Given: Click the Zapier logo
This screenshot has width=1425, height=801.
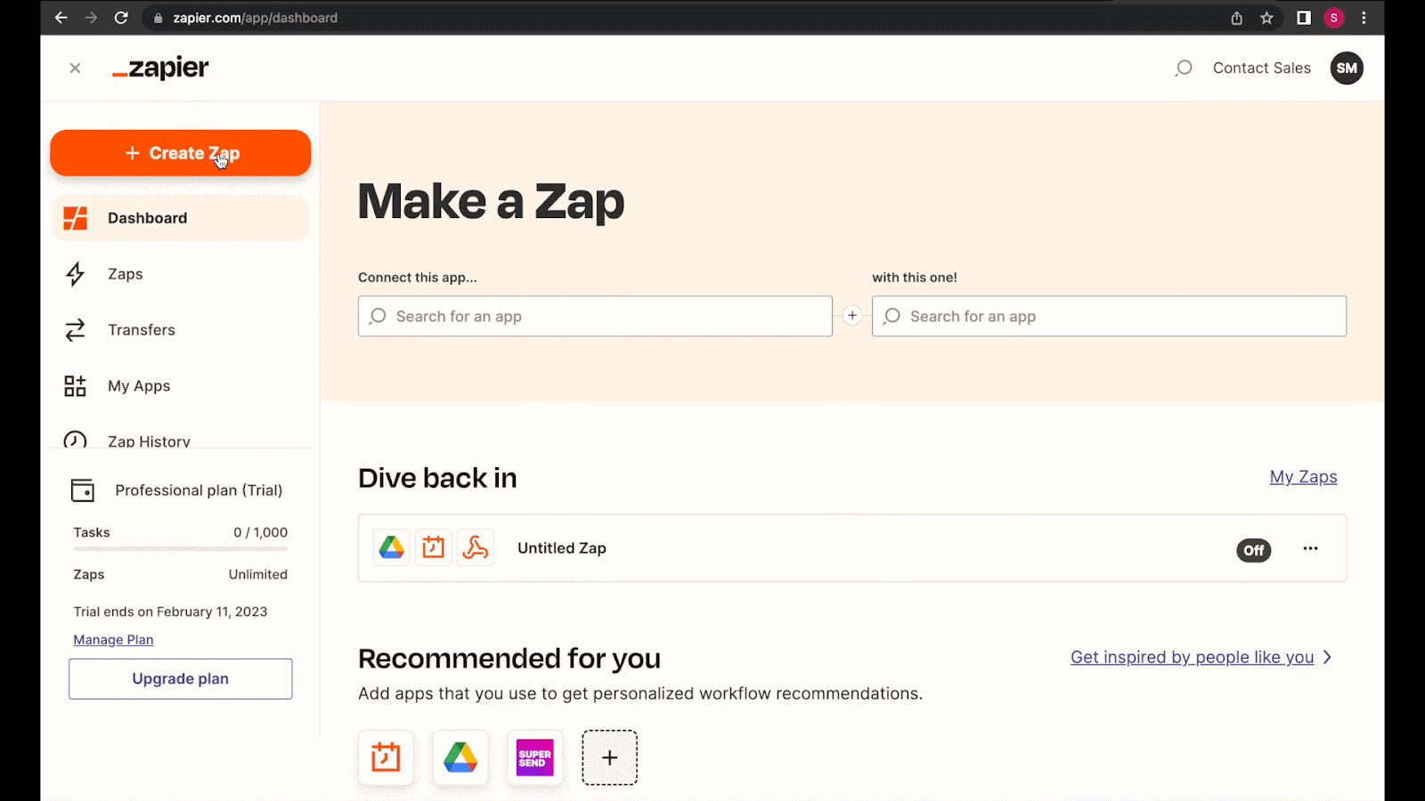Looking at the screenshot, I should pyautogui.click(x=160, y=68).
